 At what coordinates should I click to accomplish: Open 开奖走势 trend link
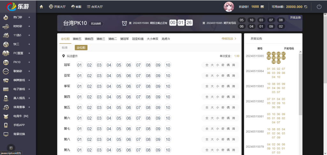[x=295, y=18]
